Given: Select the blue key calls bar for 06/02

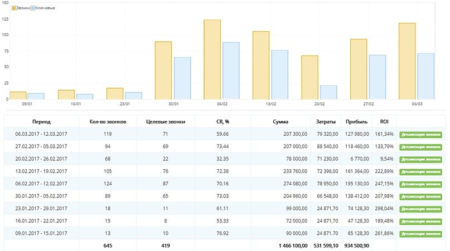Looking at the screenshot, I should pos(231,71).
